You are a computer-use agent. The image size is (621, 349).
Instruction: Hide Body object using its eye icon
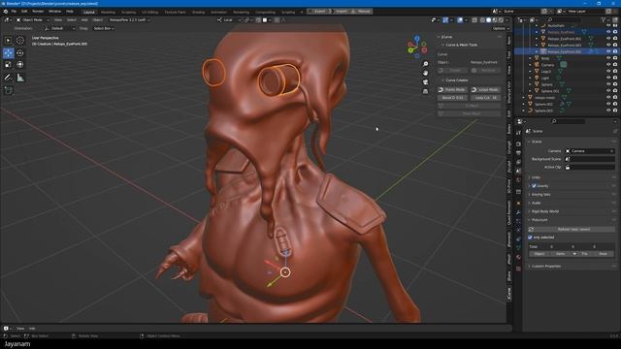tap(608, 58)
